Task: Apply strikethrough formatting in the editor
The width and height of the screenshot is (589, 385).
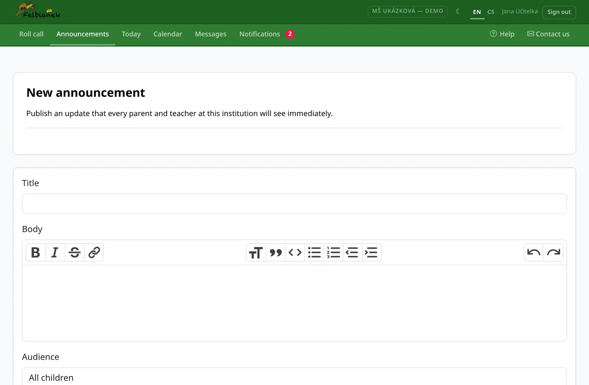Action: click(75, 253)
